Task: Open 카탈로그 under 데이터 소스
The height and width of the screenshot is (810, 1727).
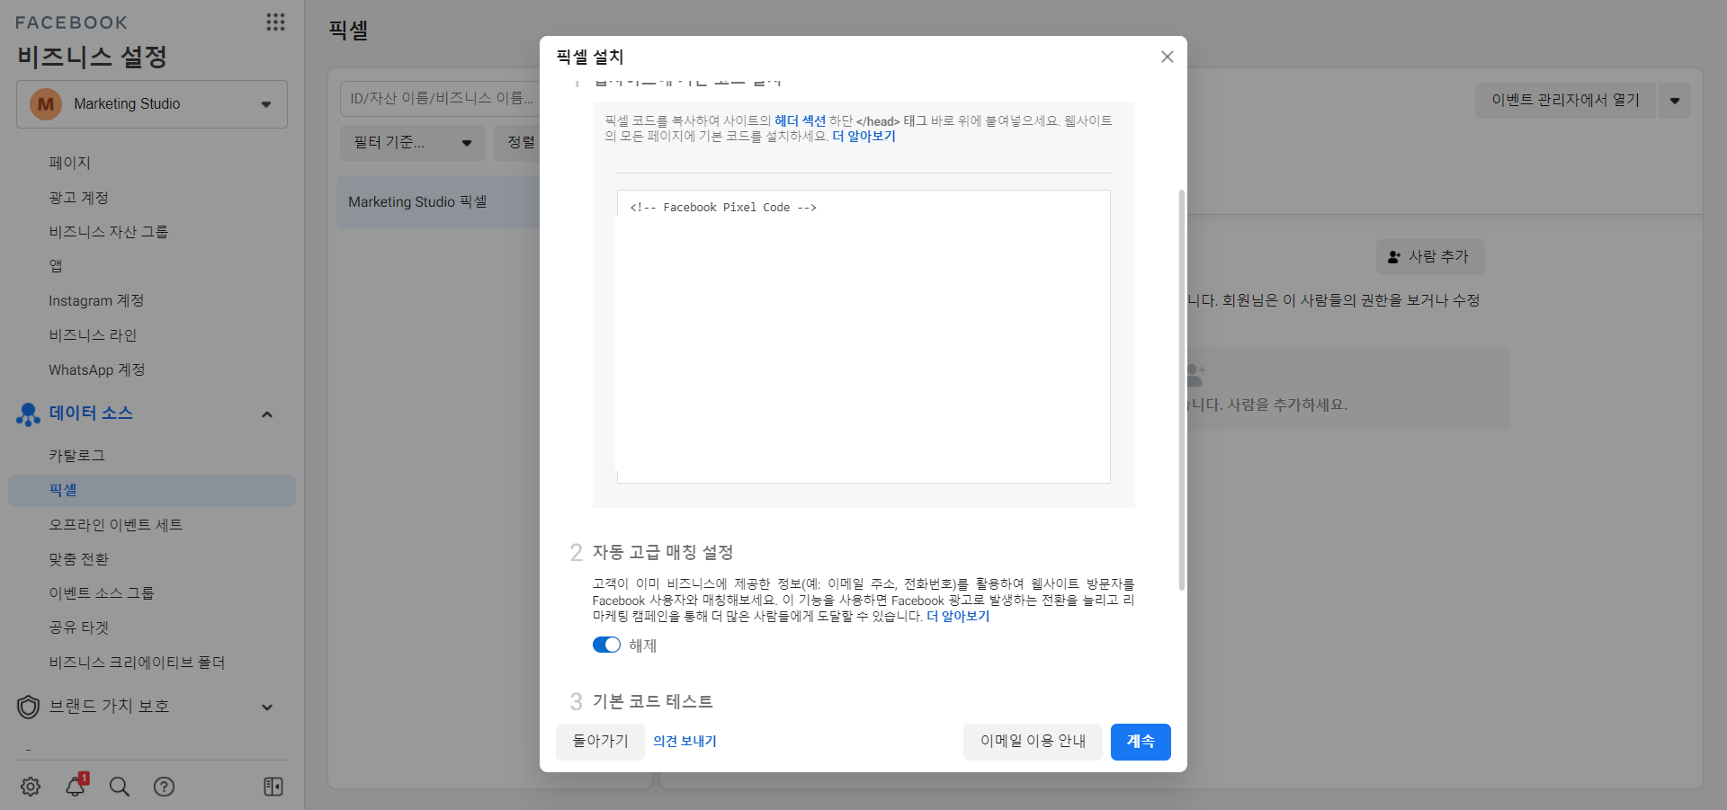Action: click(77, 456)
